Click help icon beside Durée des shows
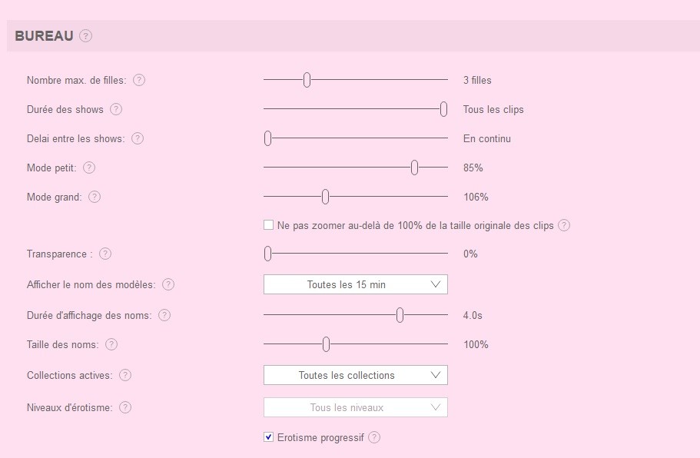Viewport: 700px width, 458px height. tap(116, 109)
